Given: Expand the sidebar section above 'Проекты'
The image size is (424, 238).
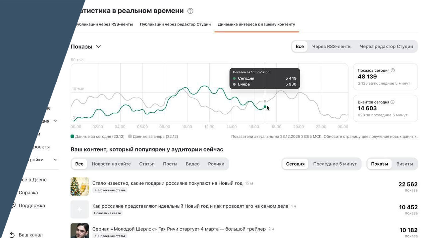Looking at the screenshot, I should click(x=55, y=121).
